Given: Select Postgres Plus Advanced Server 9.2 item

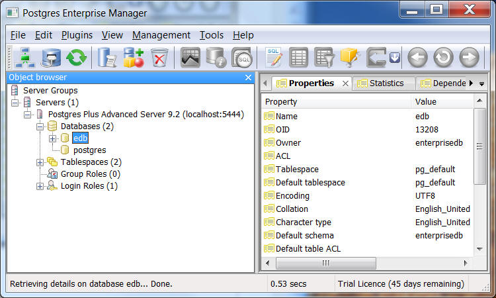Looking at the screenshot, I should pyautogui.click(x=146, y=114).
